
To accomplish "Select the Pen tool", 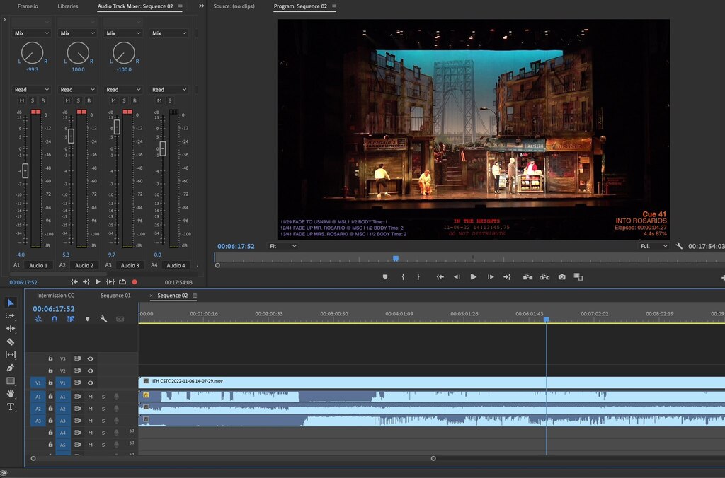I will click(x=11, y=368).
